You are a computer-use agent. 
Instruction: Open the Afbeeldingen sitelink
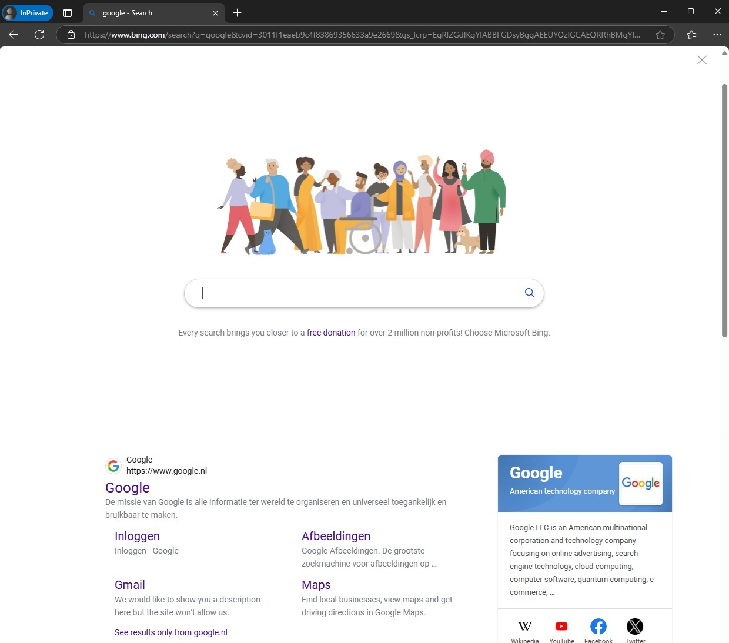pyautogui.click(x=336, y=536)
